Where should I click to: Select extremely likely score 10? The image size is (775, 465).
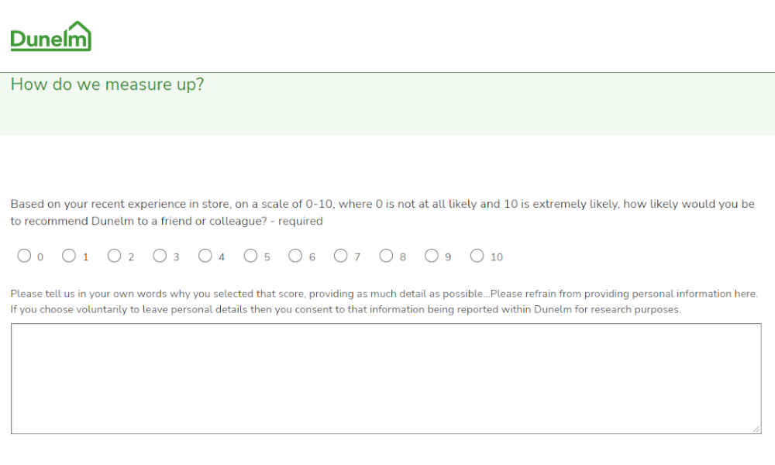point(477,256)
